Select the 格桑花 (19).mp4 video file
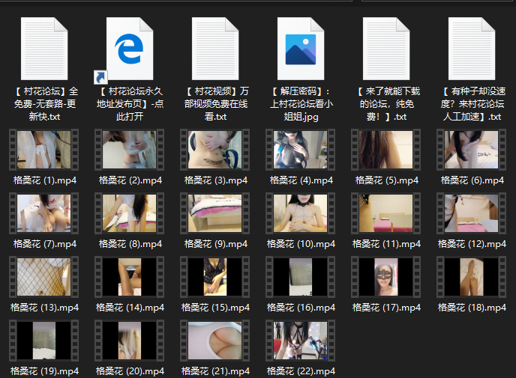Viewport: 516px width, 378px height. coord(44,341)
